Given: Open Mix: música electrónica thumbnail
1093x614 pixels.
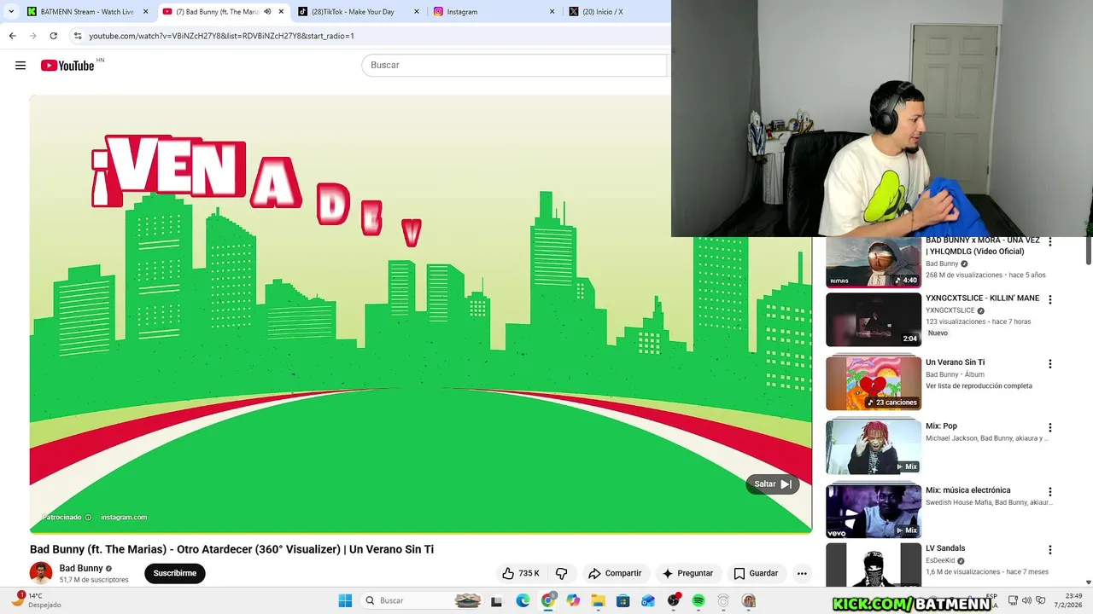Looking at the screenshot, I should pyautogui.click(x=874, y=511).
